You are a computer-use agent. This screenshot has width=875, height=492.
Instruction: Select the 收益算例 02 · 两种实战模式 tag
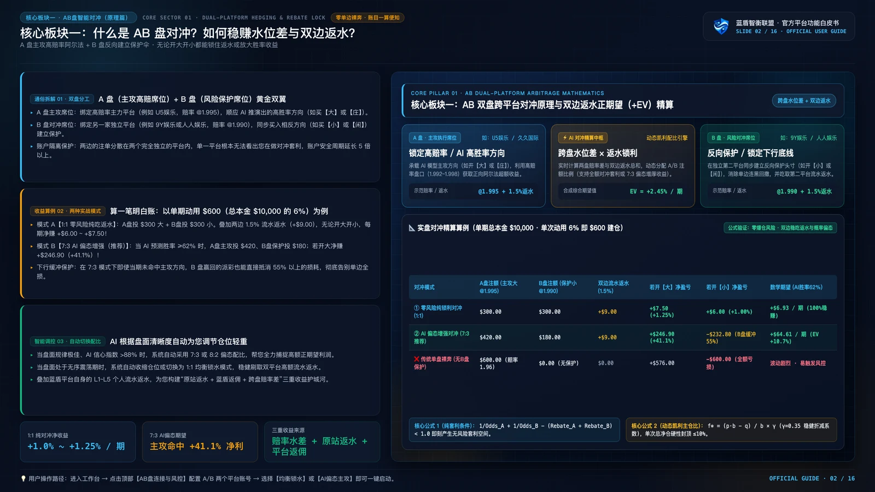pyautogui.click(x=67, y=211)
